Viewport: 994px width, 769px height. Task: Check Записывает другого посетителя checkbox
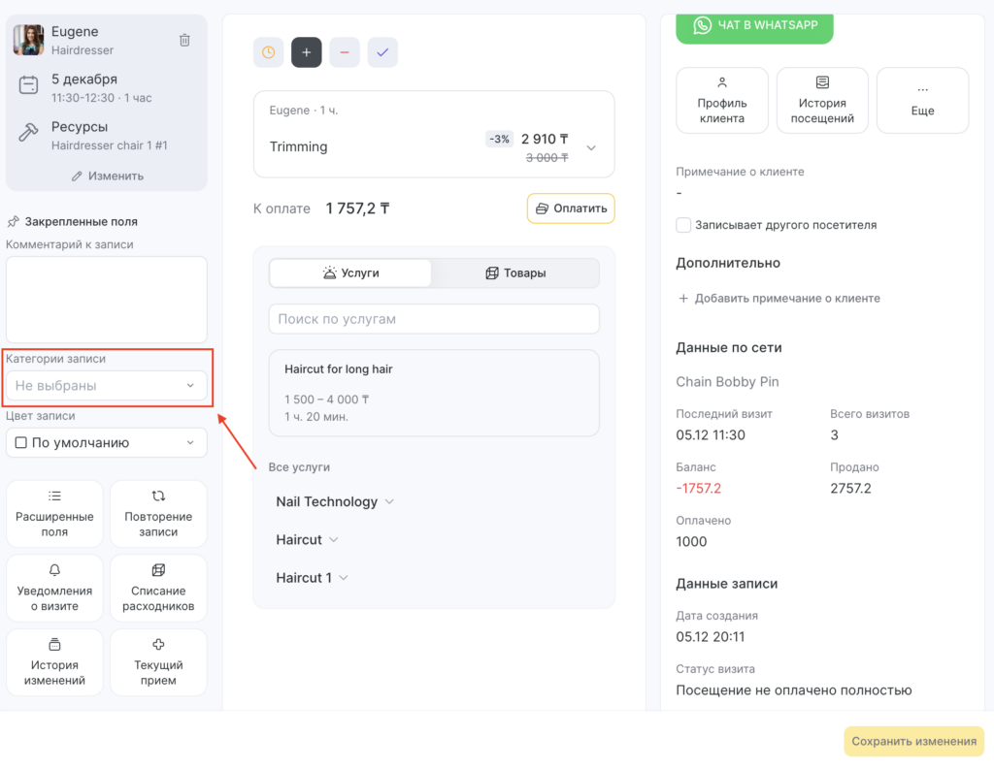coord(683,225)
